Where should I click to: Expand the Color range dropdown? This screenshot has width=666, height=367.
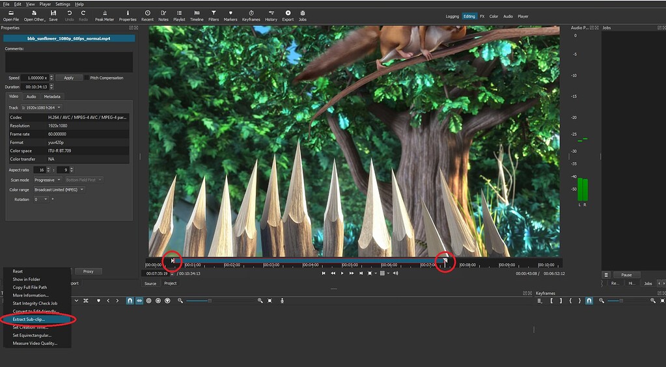[x=59, y=189]
